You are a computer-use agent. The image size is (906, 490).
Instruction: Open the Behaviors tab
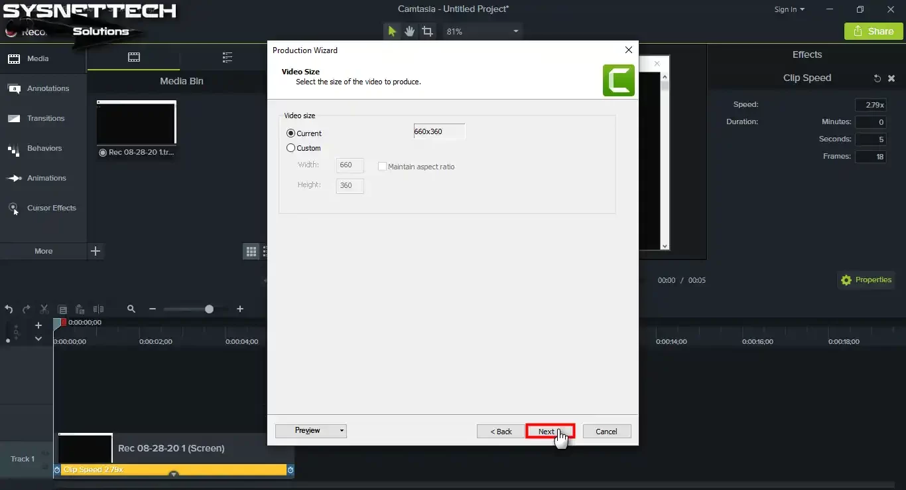(43, 148)
